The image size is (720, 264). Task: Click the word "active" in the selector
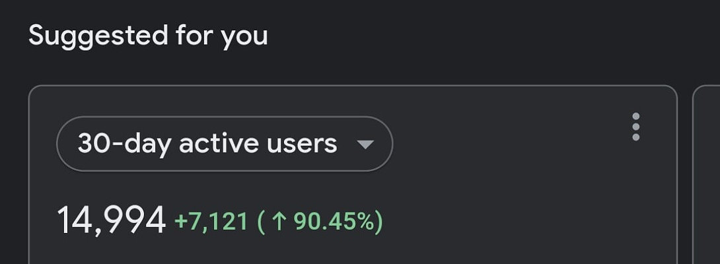(x=223, y=143)
